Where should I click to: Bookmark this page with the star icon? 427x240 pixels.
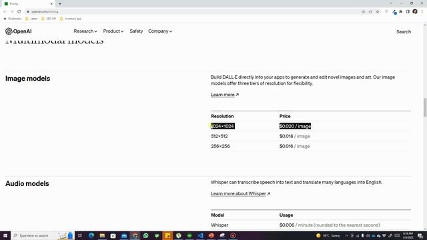(378, 12)
